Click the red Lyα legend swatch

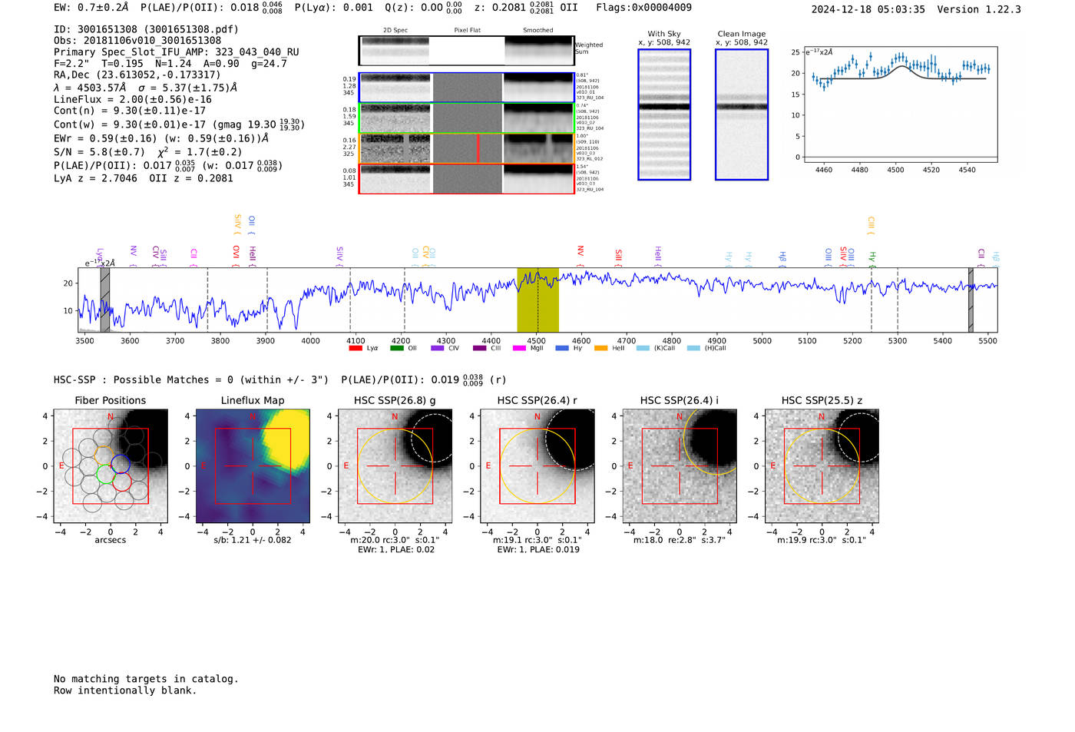356,348
